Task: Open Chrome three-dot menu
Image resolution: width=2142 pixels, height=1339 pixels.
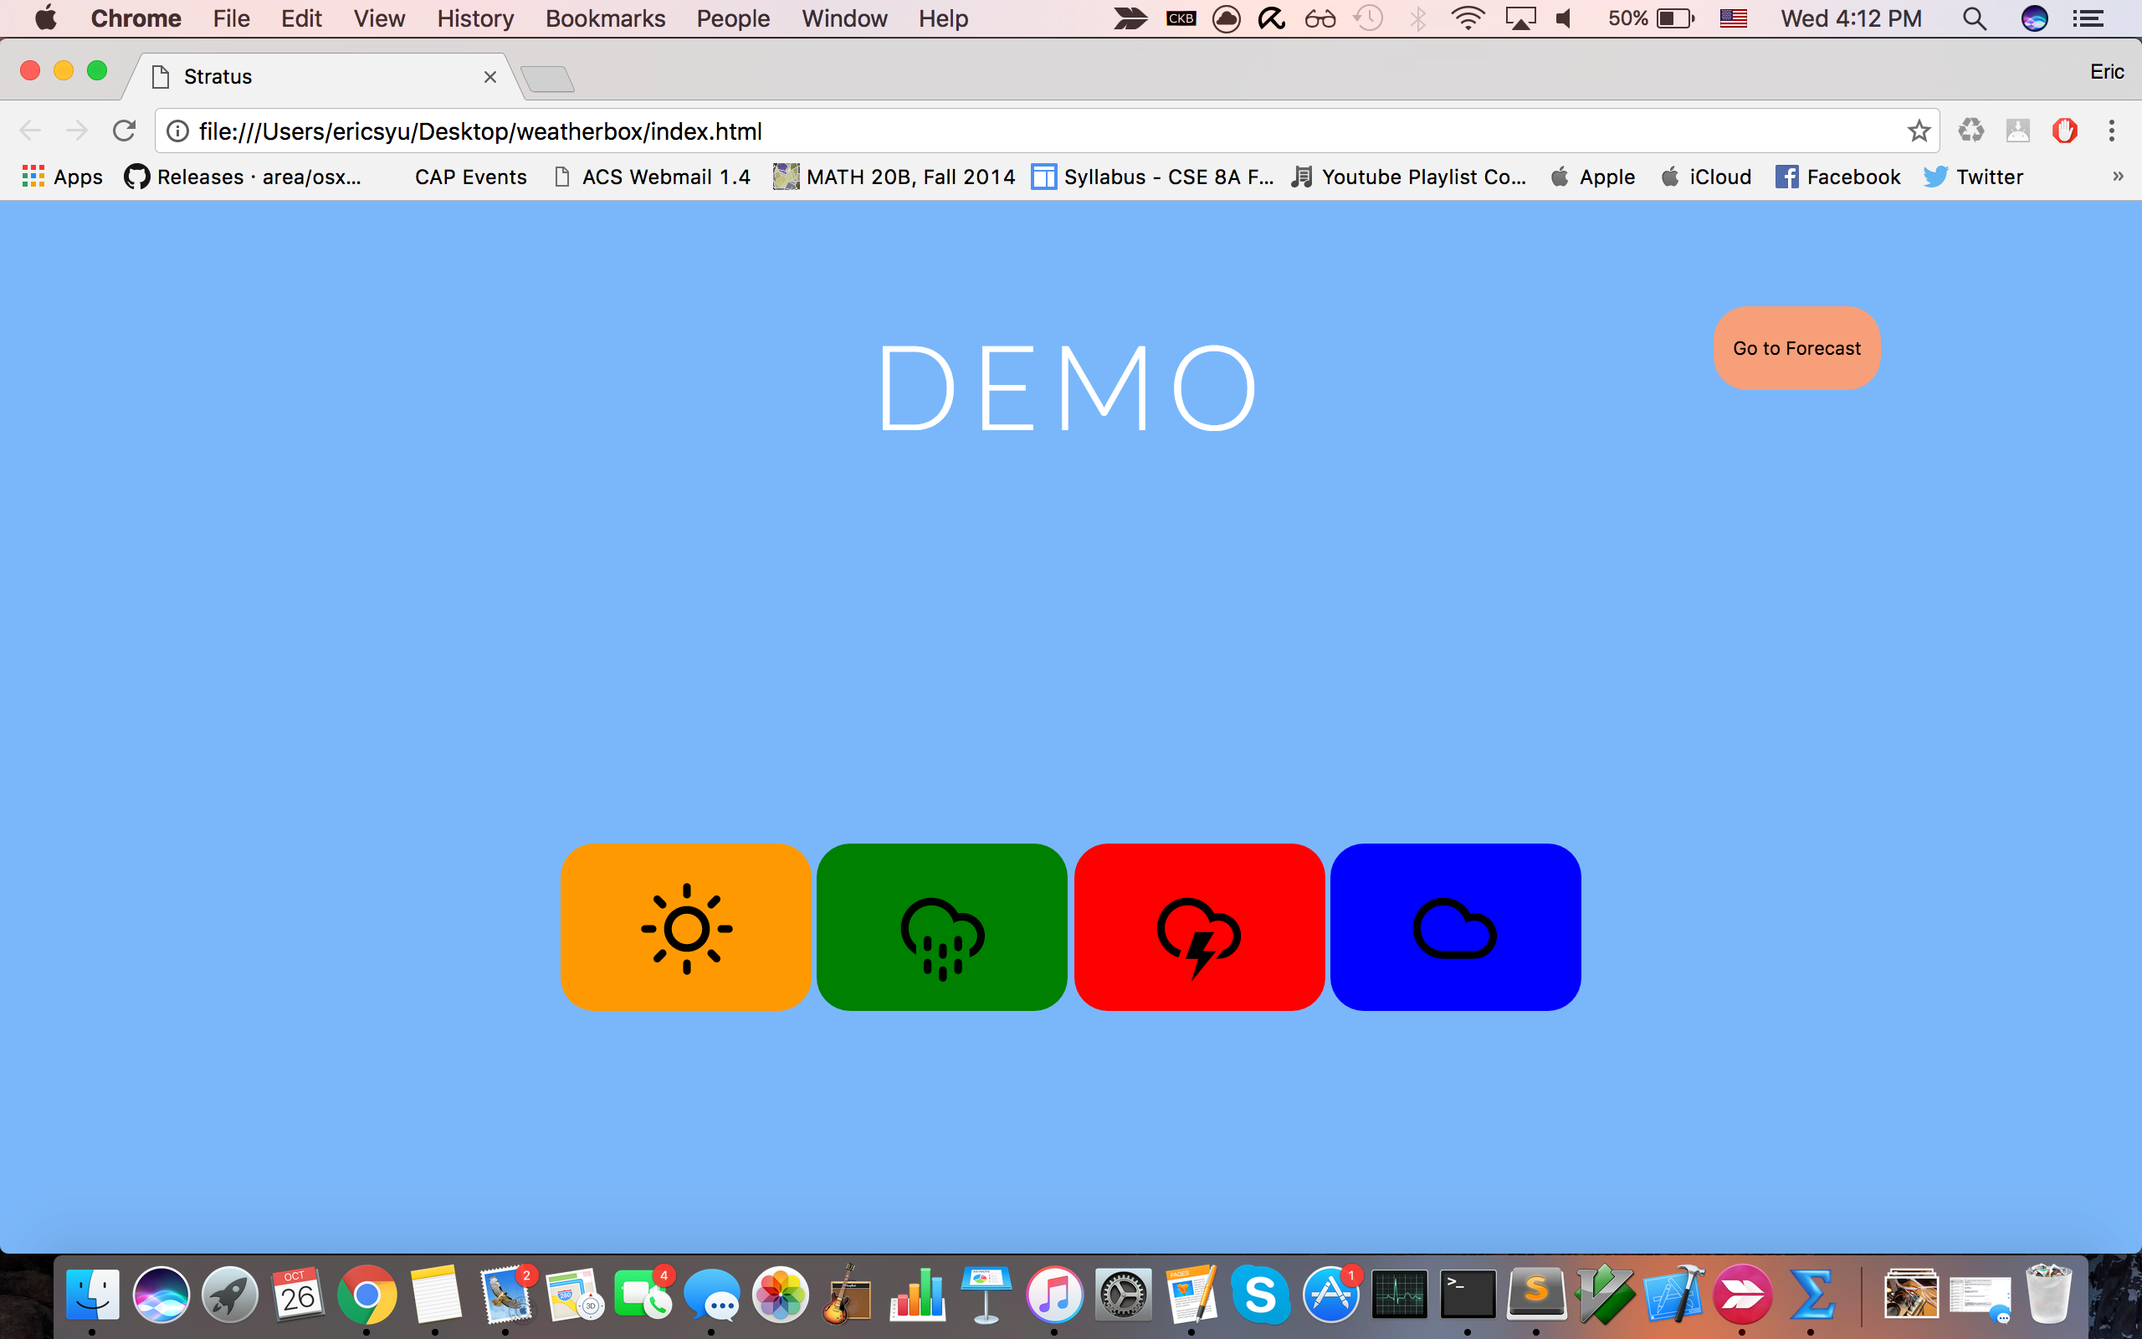Action: pyautogui.click(x=2111, y=131)
